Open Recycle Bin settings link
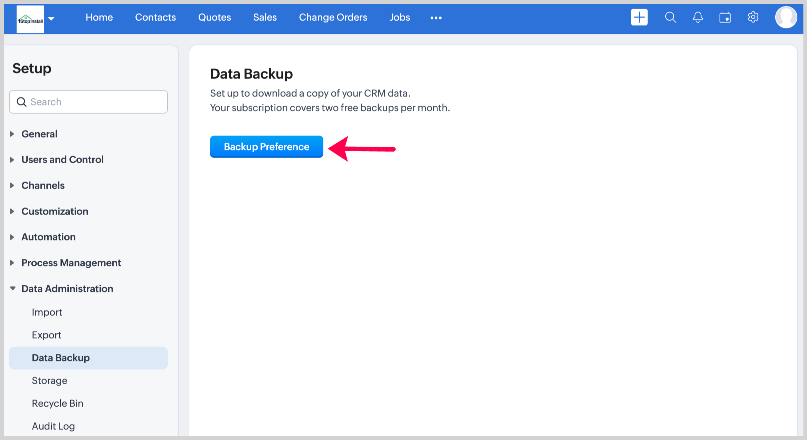Viewport: 807px width, 440px height. (57, 403)
